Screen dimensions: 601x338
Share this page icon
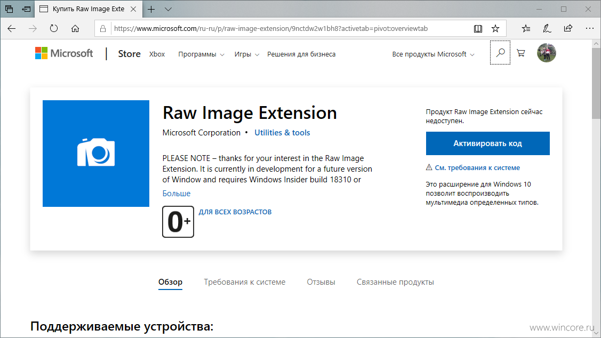coord(568,28)
